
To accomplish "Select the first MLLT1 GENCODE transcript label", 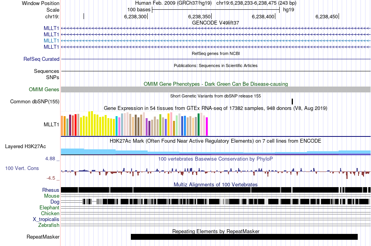I will coord(51,28).
